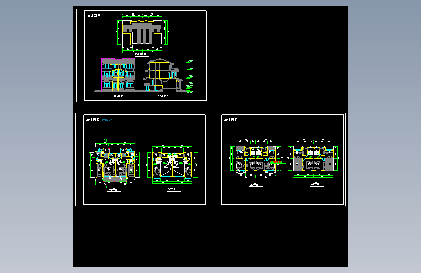Screen dimensions: 421x273
Task: Click the green elevation level markers beside section
Action: (190, 76)
